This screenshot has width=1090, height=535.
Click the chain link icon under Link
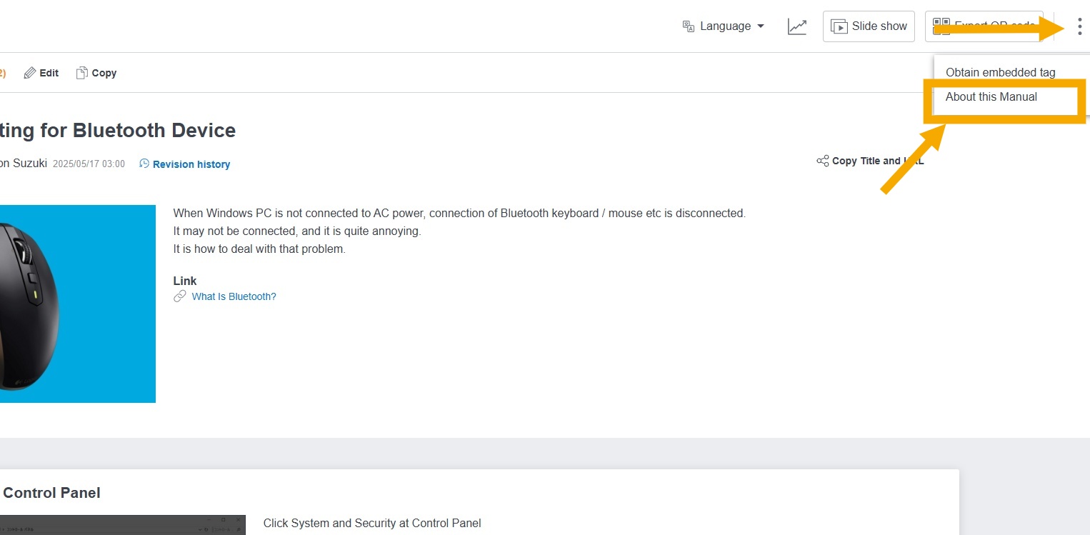pos(180,296)
